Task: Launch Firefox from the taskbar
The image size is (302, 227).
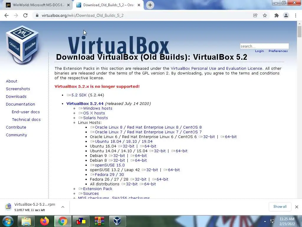Action: pos(45,221)
